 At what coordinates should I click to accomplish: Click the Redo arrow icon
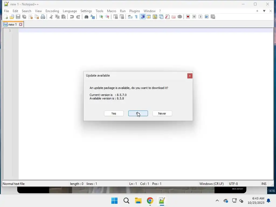pyautogui.click(x=78, y=17)
